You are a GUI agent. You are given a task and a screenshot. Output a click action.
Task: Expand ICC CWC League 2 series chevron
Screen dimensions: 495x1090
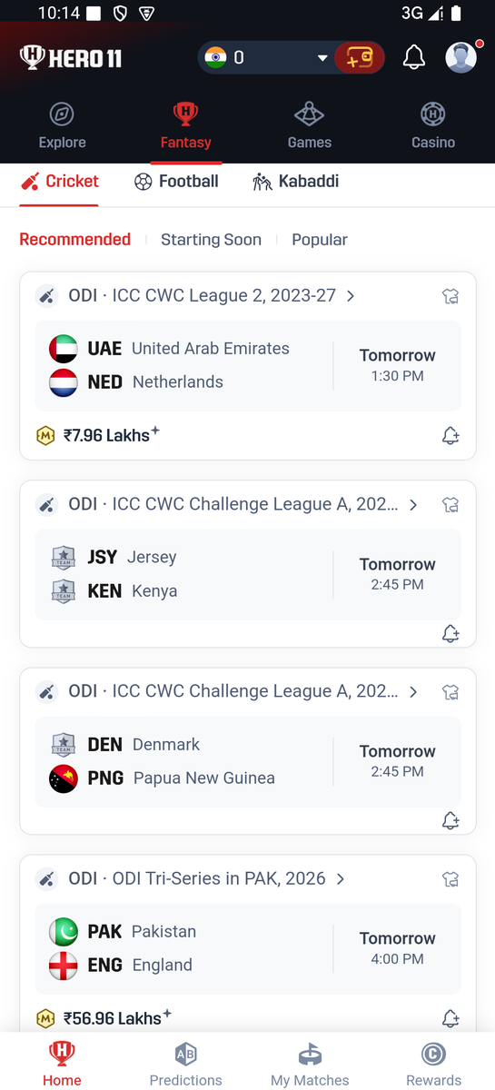(351, 296)
